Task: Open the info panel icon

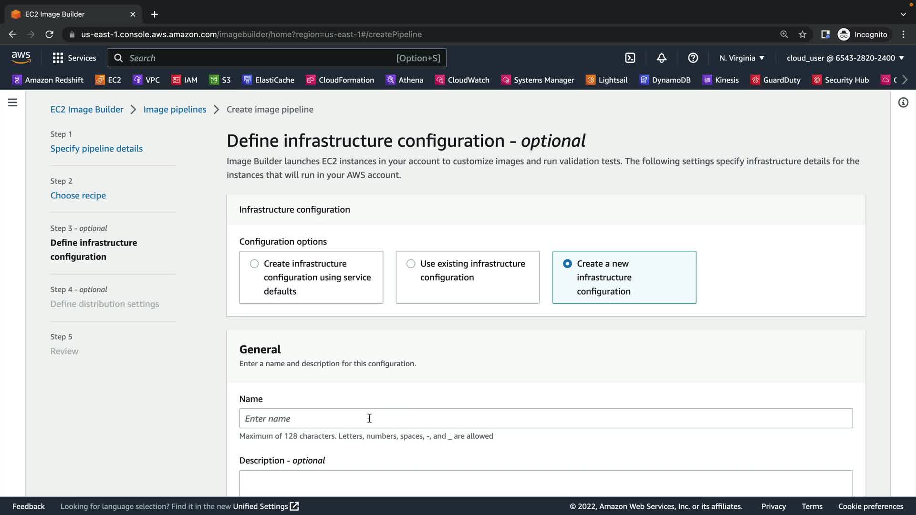Action: pyautogui.click(x=903, y=103)
